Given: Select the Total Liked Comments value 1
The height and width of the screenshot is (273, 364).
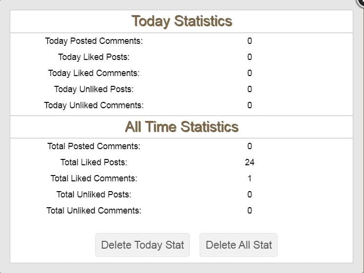Looking at the screenshot, I should coord(249,178).
